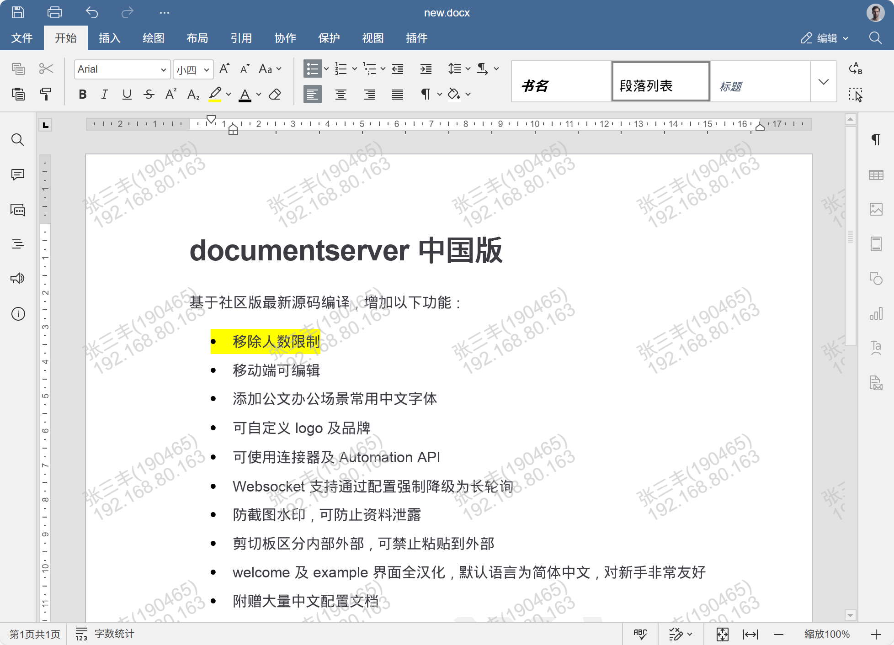
Task: Click the yellow highlight color button
Action: click(x=215, y=94)
